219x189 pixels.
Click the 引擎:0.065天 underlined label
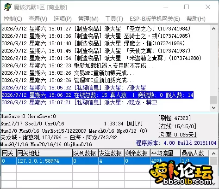[x=177, y=135]
